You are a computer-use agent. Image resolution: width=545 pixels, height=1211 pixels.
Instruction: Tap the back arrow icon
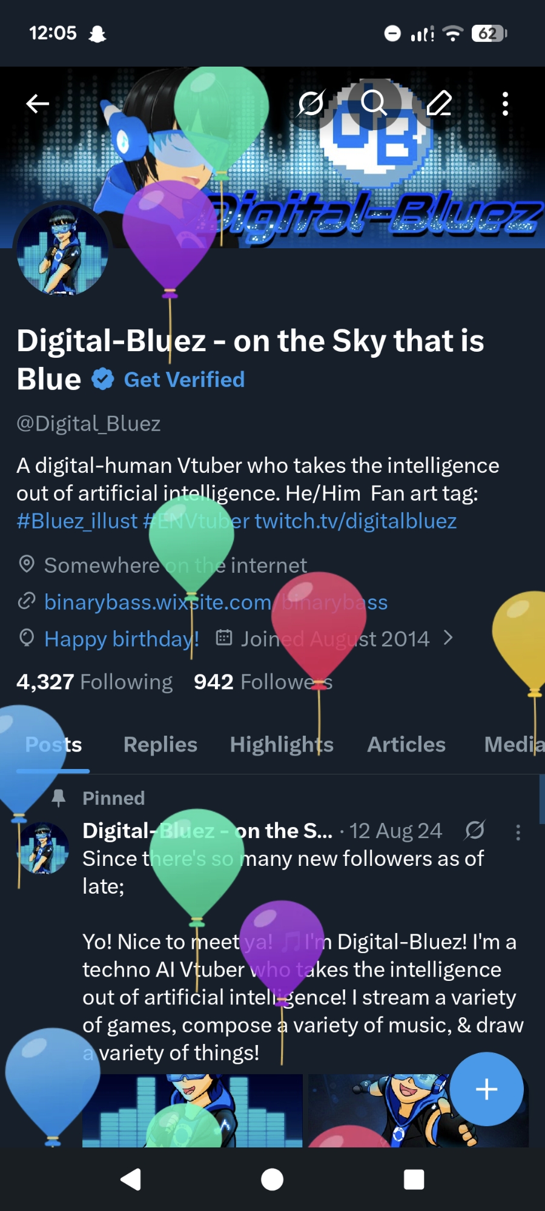(x=38, y=104)
